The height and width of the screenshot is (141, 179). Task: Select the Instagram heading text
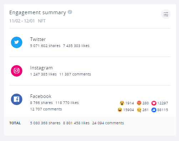(41, 68)
